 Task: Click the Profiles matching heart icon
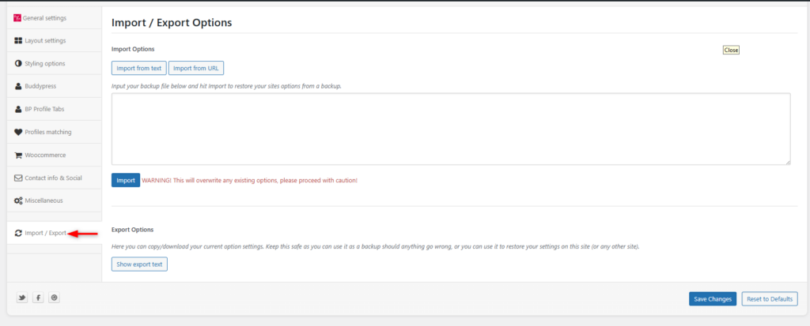coord(18,132)
